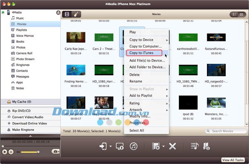This screenshot has width=249, height=164.
Task: Select the Finding Nemo movie thumbnail
Action: [76, 70]
